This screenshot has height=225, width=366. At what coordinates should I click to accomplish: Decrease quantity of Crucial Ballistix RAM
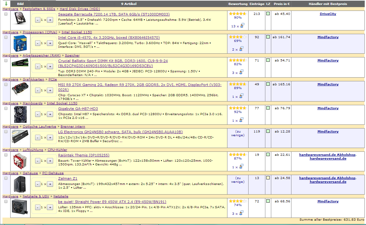[x=38, y=67]
